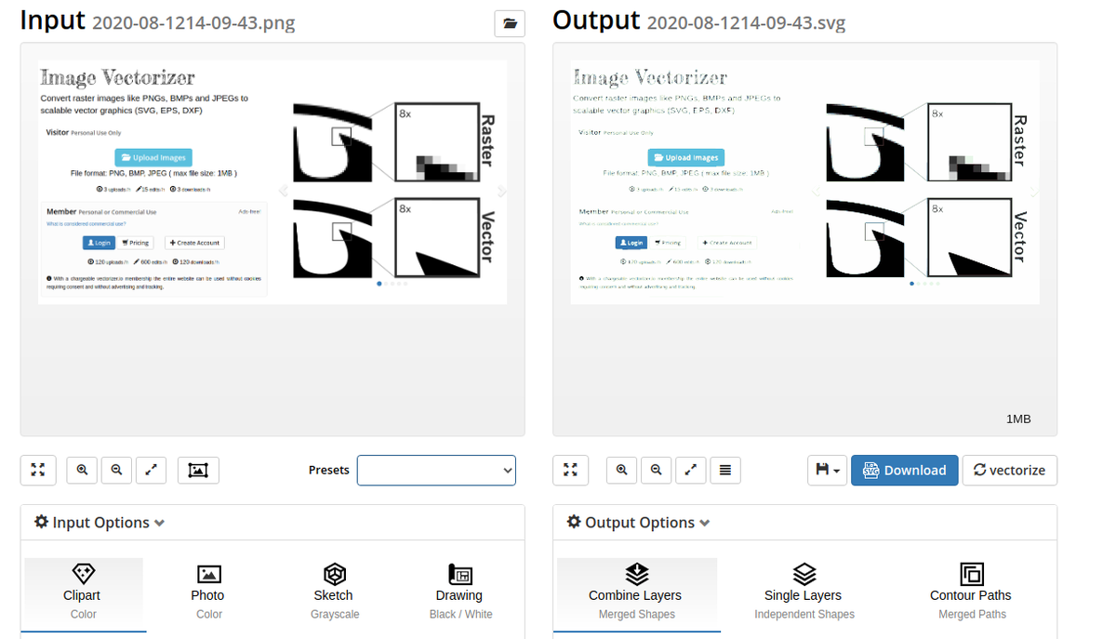The height and width of the screenshot is (639, 1116).
Task: Fit Output image using diagonal arrows icon
Action: click(690, 470)
